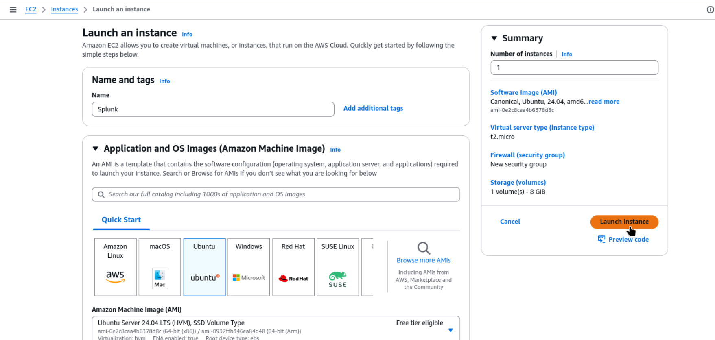715x340 pixels.
Task: Collapse the Application and OS Images section
Action: click(x=96, y=149)
